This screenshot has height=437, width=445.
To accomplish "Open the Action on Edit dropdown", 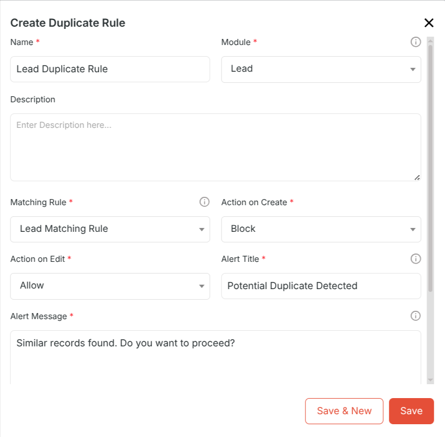I will (110, 286).
